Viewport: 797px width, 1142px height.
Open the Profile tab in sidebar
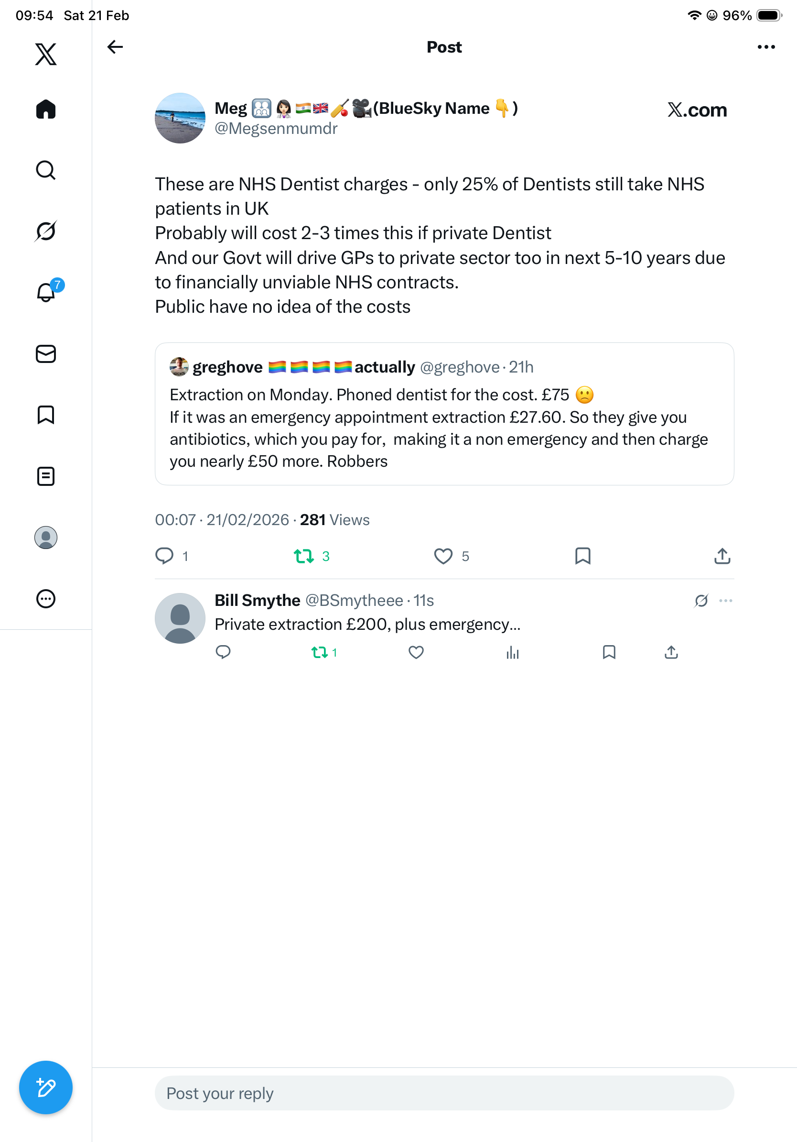pos(46,537)
